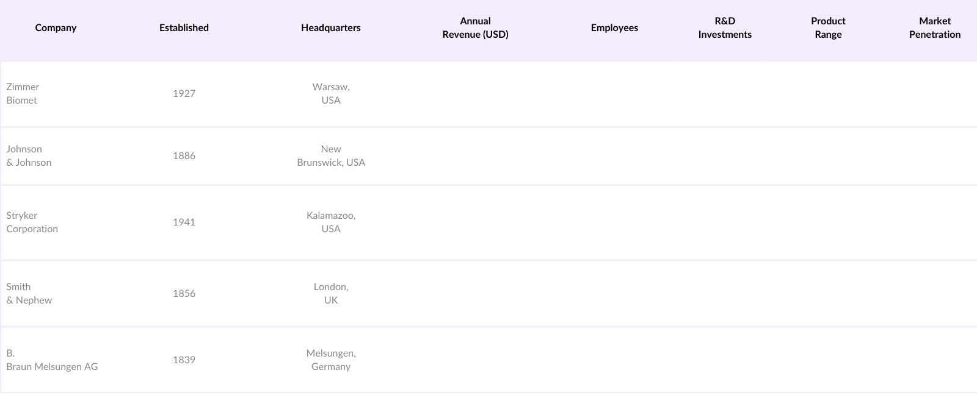Image resolution: width=977 pixels, height=398 pixels.
Task: Select the B. Braun Melsungen AG cell
Action: [52, 360]
